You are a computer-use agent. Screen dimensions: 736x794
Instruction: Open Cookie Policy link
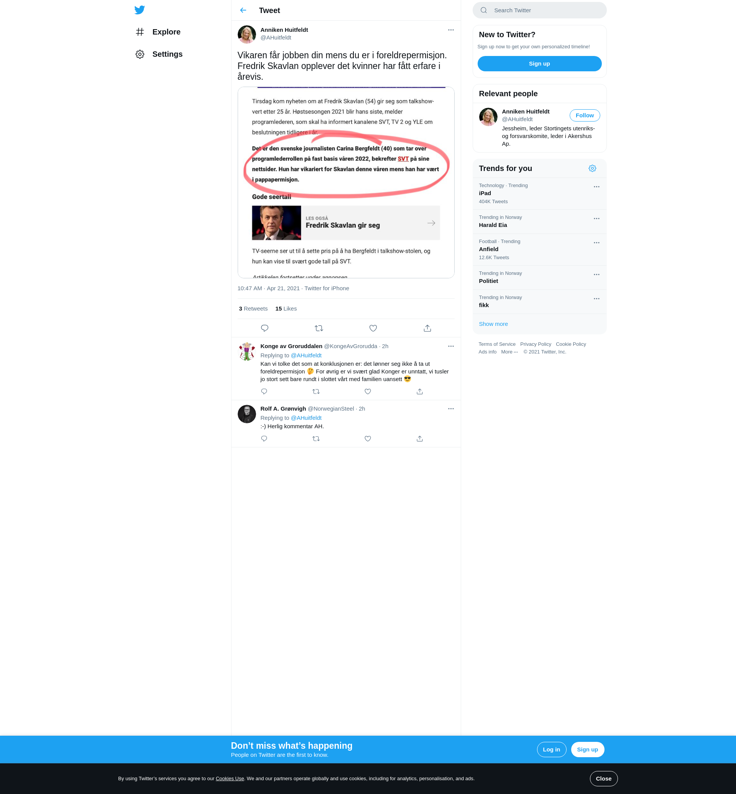pos(570,344)
